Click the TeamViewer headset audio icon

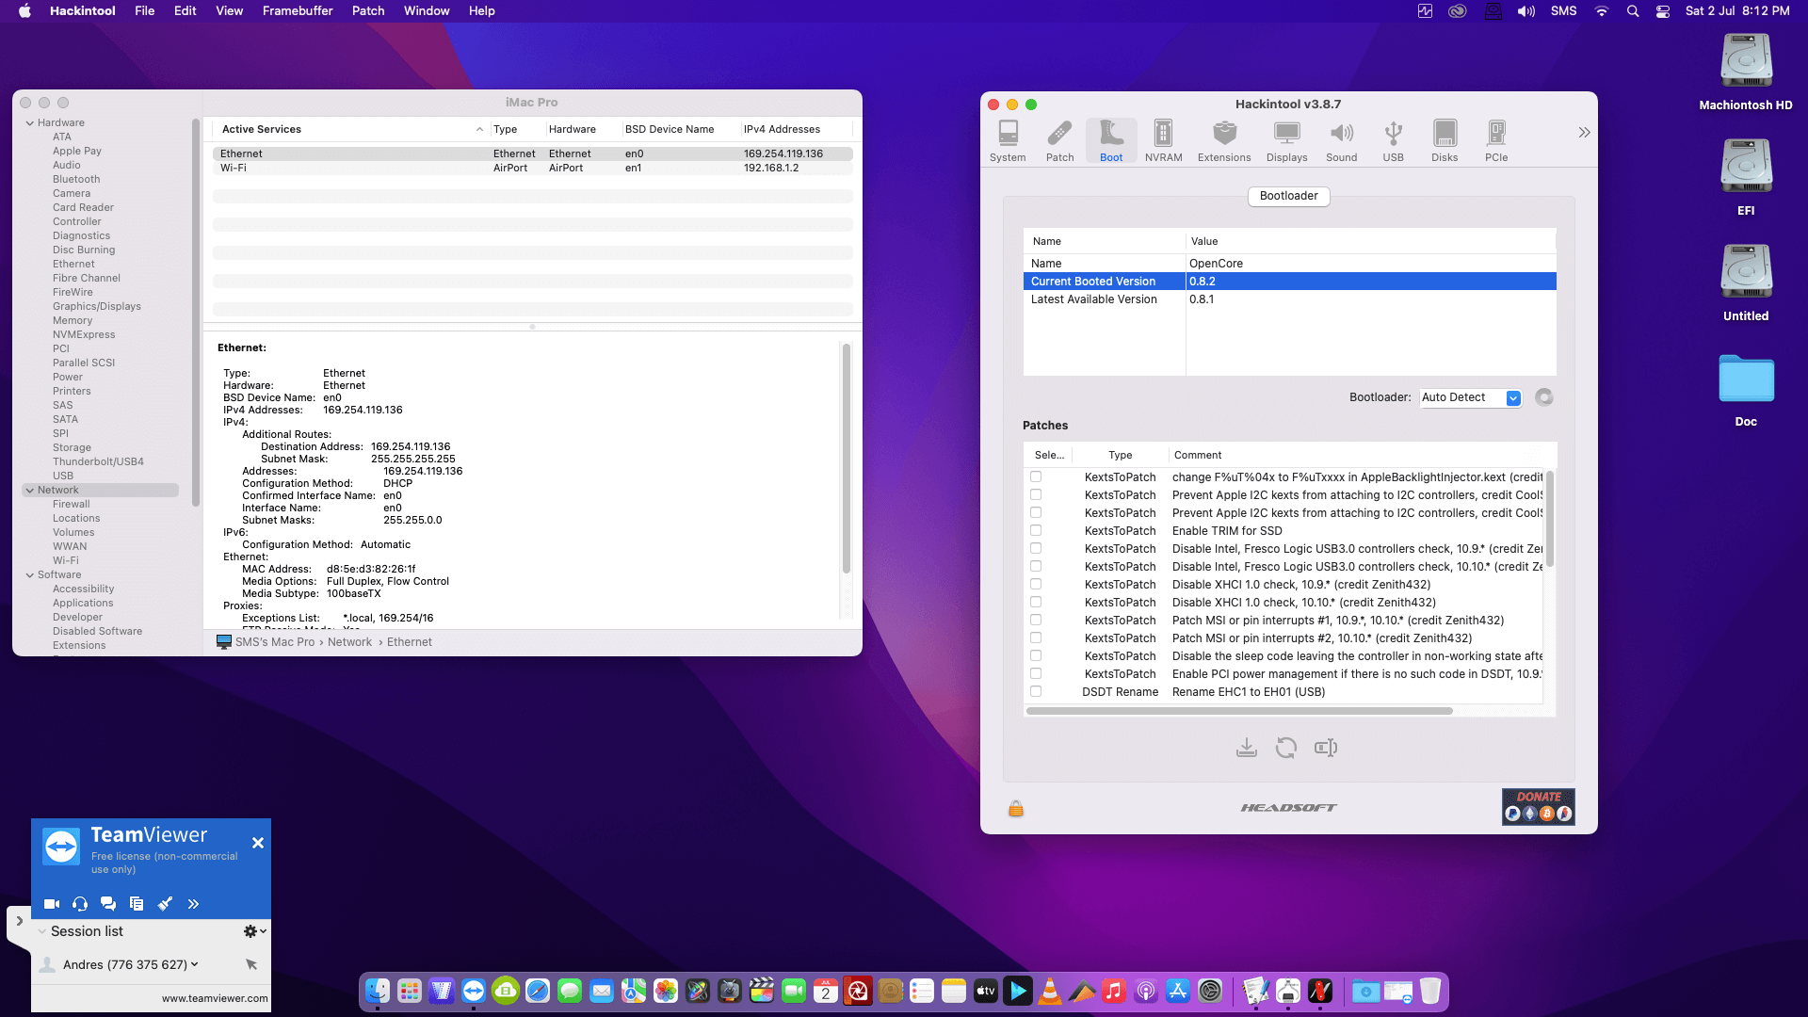80,904
